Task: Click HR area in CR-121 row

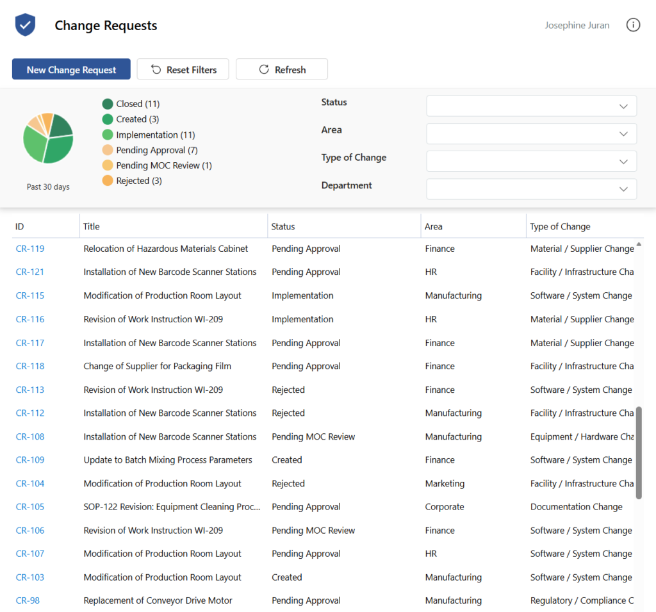Action: pyautogui.click(x=431, y=272)
